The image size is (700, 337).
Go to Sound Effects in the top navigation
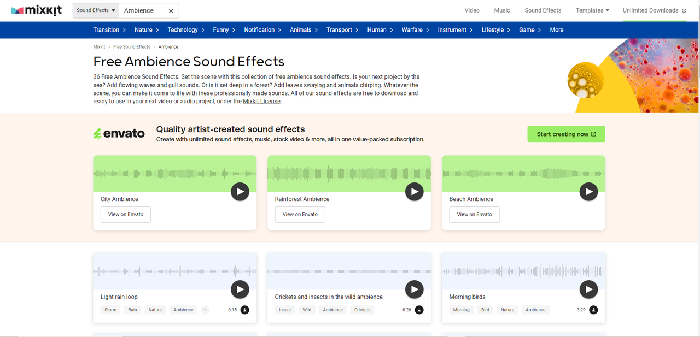point(543,10)
